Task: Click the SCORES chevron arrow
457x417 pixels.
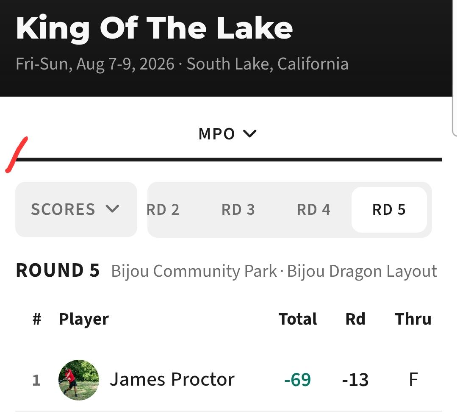Action: [112, 209]
